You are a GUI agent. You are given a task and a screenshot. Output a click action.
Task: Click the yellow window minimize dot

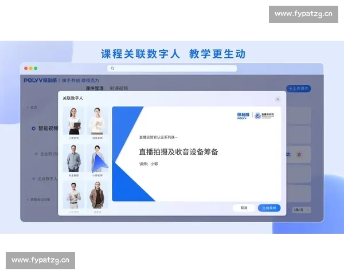coord(31,68)
